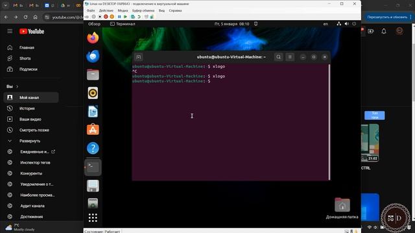415x233 pixels.
Task: Launch LibreOffice Writer from the dock
Action: [93, 111]
